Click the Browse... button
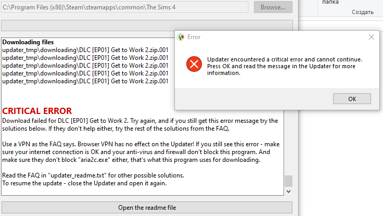This screenshot has width=383, height=216. click(x=273, y=7)
